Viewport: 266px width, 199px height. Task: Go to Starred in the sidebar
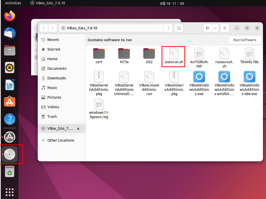point(62,49)
